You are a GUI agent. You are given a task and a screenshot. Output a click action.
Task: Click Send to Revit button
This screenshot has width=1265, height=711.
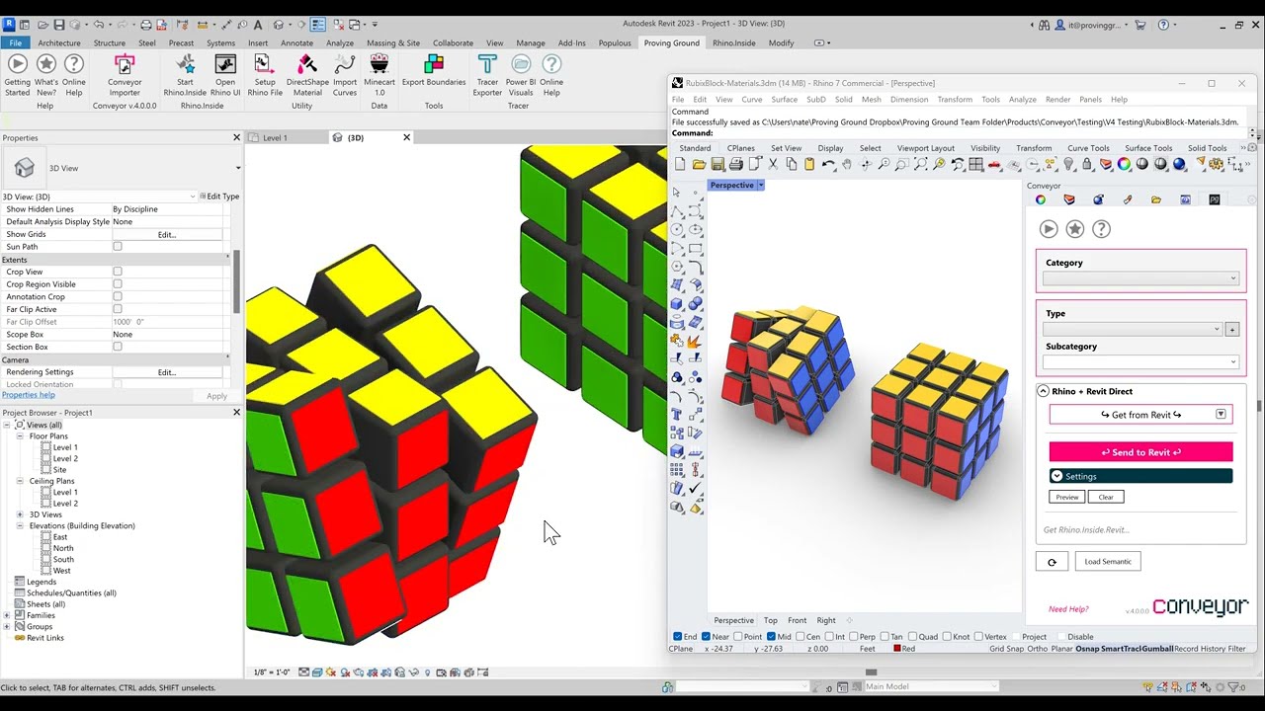click(1140, 452)
